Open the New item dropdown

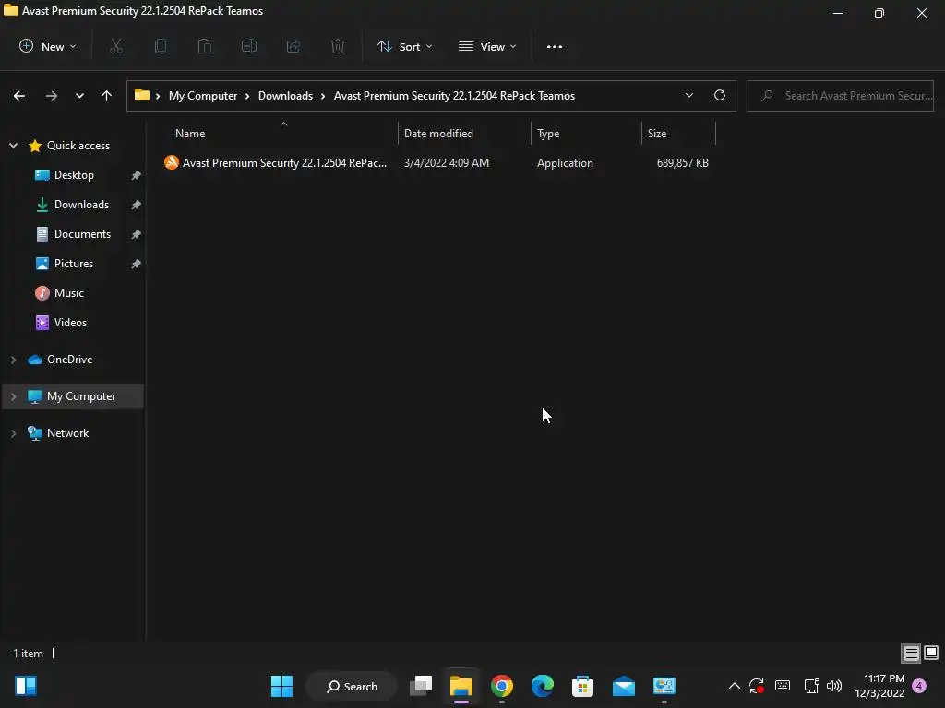(48, 46)
